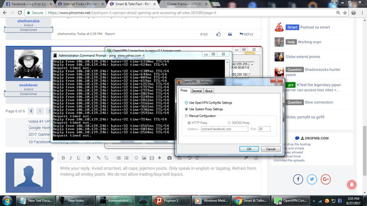Open Payload sa smart thread

coord(315,27)
